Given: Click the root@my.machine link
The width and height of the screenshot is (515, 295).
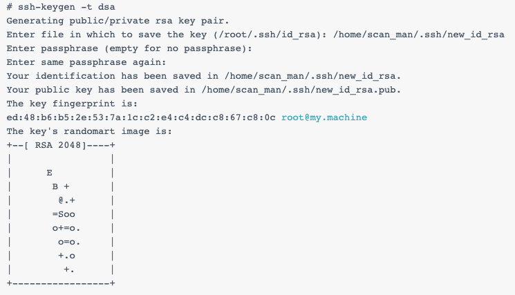Looking at the screenshot, I should click(x=324, y=117).
